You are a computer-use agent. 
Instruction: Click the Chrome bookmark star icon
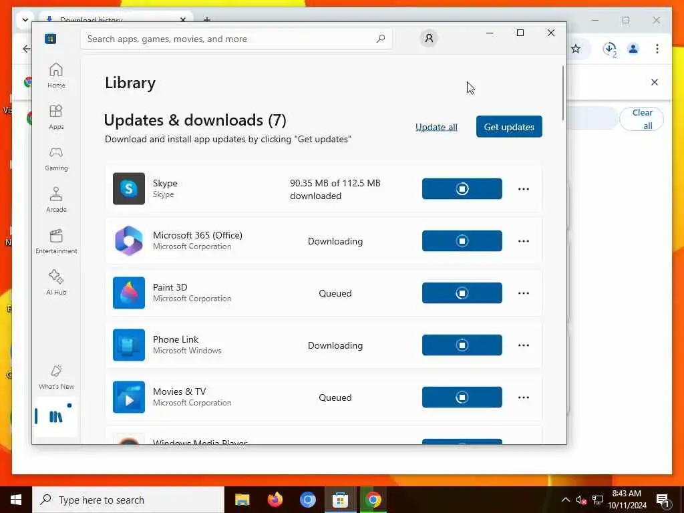[576, 49]
